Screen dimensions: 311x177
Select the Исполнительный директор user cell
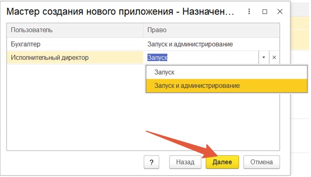[x=75, y=58]
